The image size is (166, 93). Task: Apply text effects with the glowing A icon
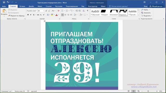[x=48, y=15]
